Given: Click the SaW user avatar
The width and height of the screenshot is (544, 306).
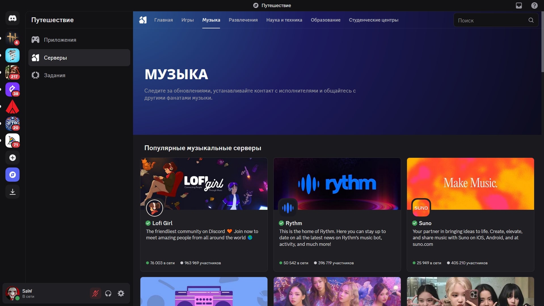Looking at the screenshot, I should point(12,293).
